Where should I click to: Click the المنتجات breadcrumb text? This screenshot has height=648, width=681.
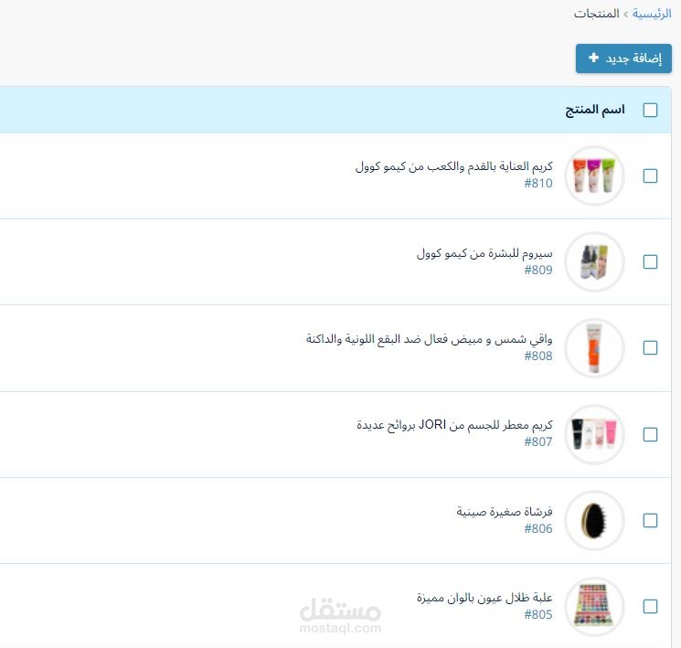click(x=596, y=14)
